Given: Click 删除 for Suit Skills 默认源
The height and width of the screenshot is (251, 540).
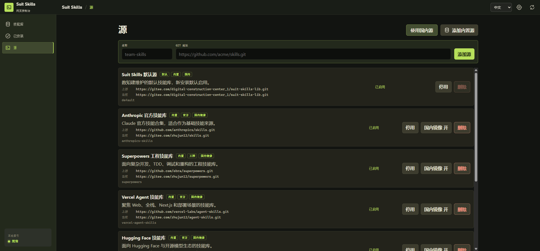Looking at the screenshot, I should [x=462, y=87].
